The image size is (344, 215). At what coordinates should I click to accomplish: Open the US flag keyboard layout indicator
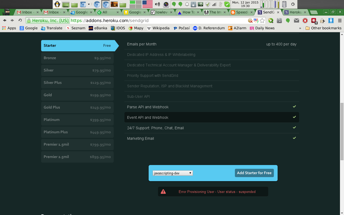point(148,4)
